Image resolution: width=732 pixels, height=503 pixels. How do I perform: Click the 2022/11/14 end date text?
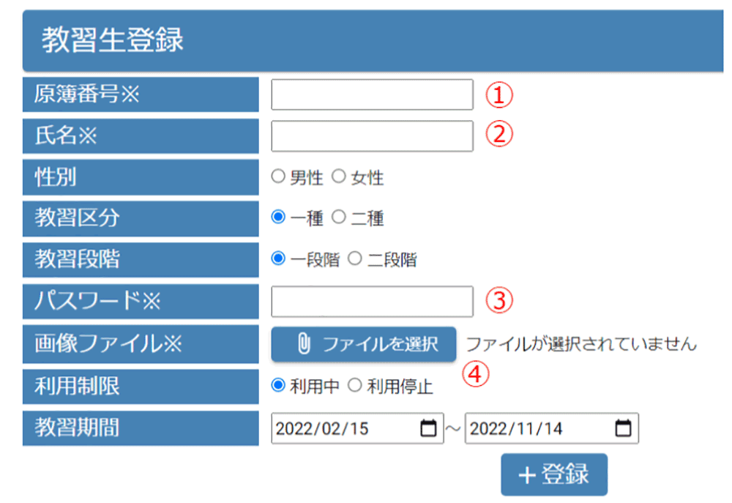(516, 429)
